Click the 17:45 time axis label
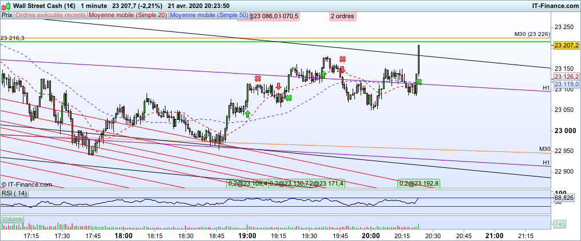Screen dimensions: 581x241 93,236
